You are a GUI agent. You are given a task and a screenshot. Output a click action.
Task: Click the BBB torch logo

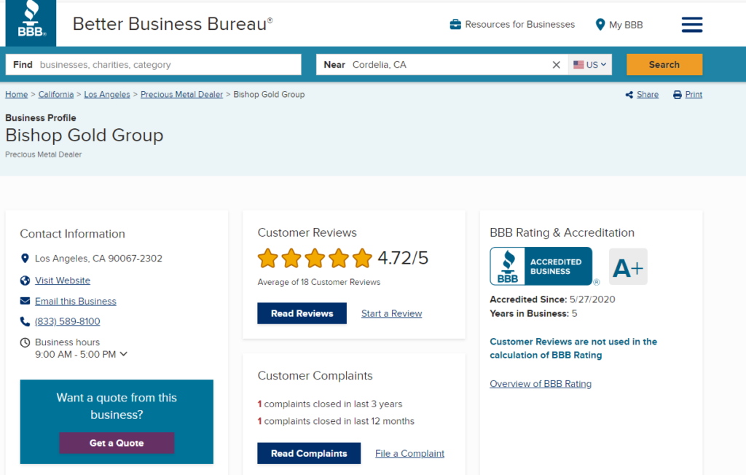(x=31, y=23)
